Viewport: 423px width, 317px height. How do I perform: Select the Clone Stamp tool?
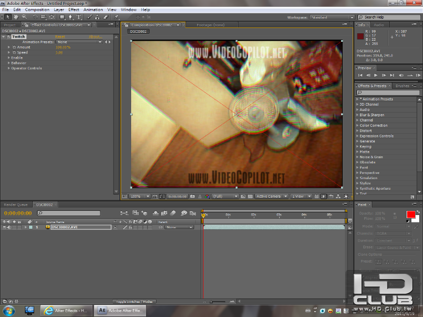point(97,17)
